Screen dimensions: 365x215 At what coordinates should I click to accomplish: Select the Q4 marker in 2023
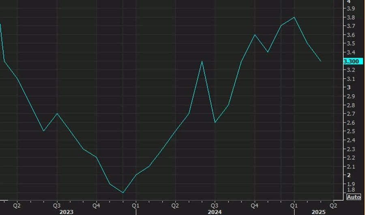click(x=96, y=205)
